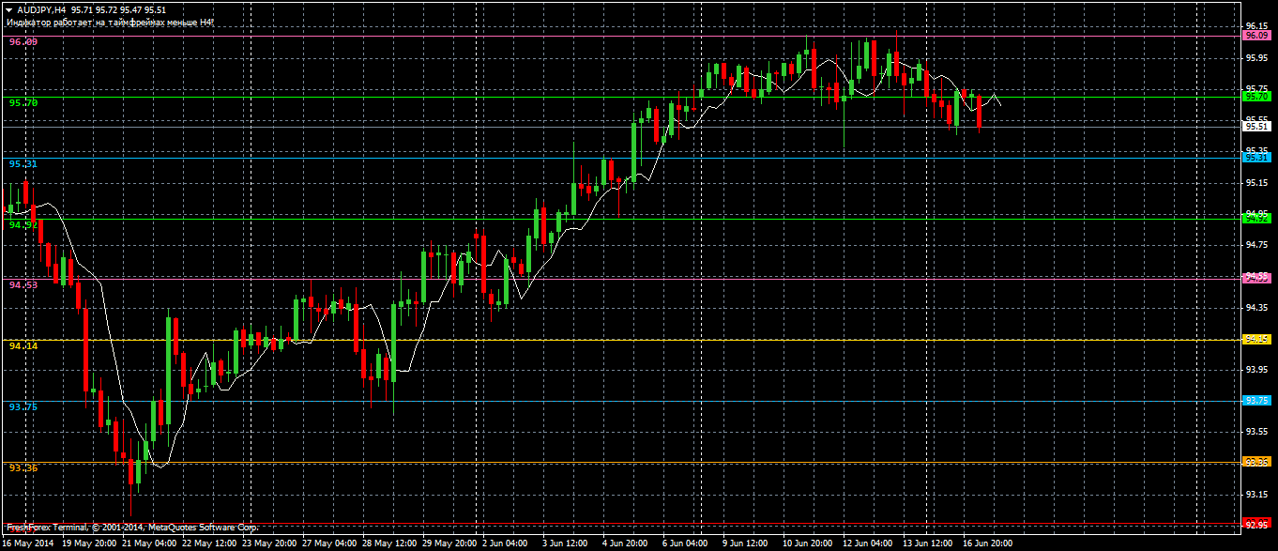Screen dimensions: 1278x551
Task: Click the 95.95 tick on the price scale
Action: pos(1257,57)
